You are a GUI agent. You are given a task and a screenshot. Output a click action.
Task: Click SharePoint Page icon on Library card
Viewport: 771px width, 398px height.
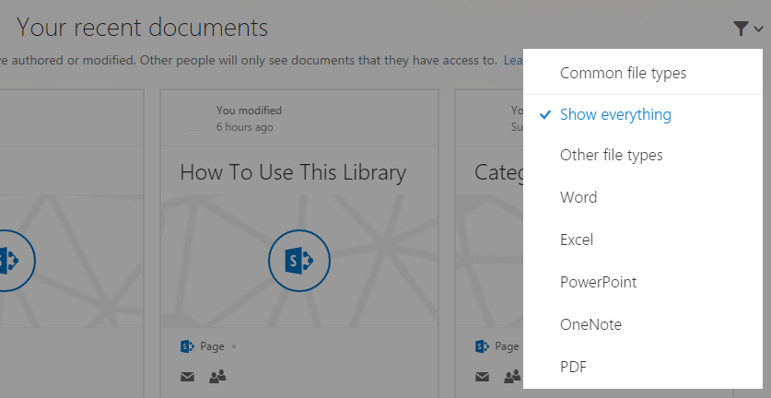187,346
